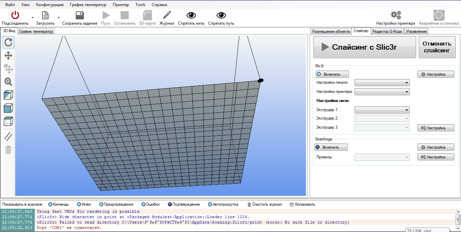Toggle Спрятать нить eye icon

(191, 15)
